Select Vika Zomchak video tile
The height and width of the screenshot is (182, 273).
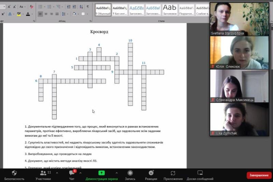tap(240, 119)
